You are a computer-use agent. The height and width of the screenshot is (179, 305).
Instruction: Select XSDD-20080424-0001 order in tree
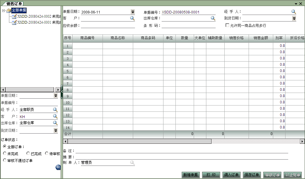(34, 22)
